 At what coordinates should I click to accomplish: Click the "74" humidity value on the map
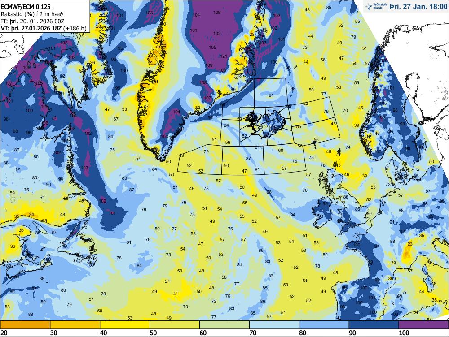pyautogui.click(x=348, y=147)
